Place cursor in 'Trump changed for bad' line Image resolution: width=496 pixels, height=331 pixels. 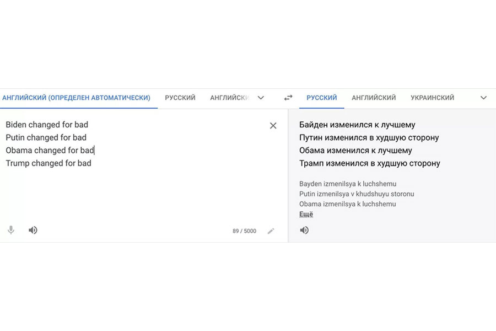coord(48,163)
